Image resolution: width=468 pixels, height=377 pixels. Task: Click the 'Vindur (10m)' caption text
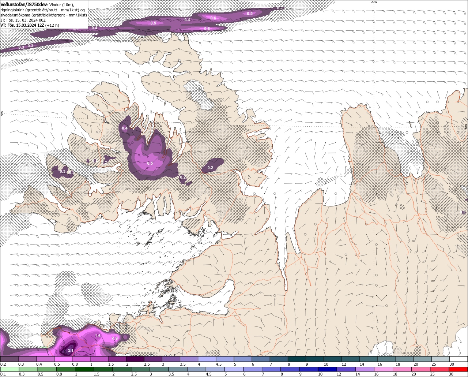(x=62, y=4)
